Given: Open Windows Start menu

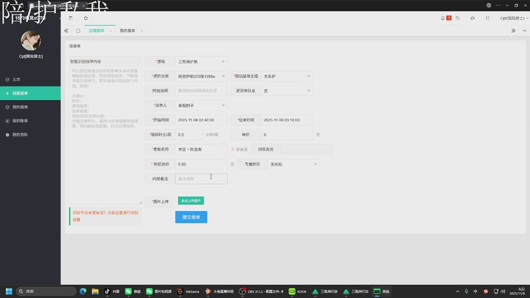Looking at the screenshot, I should coord(9,291).
